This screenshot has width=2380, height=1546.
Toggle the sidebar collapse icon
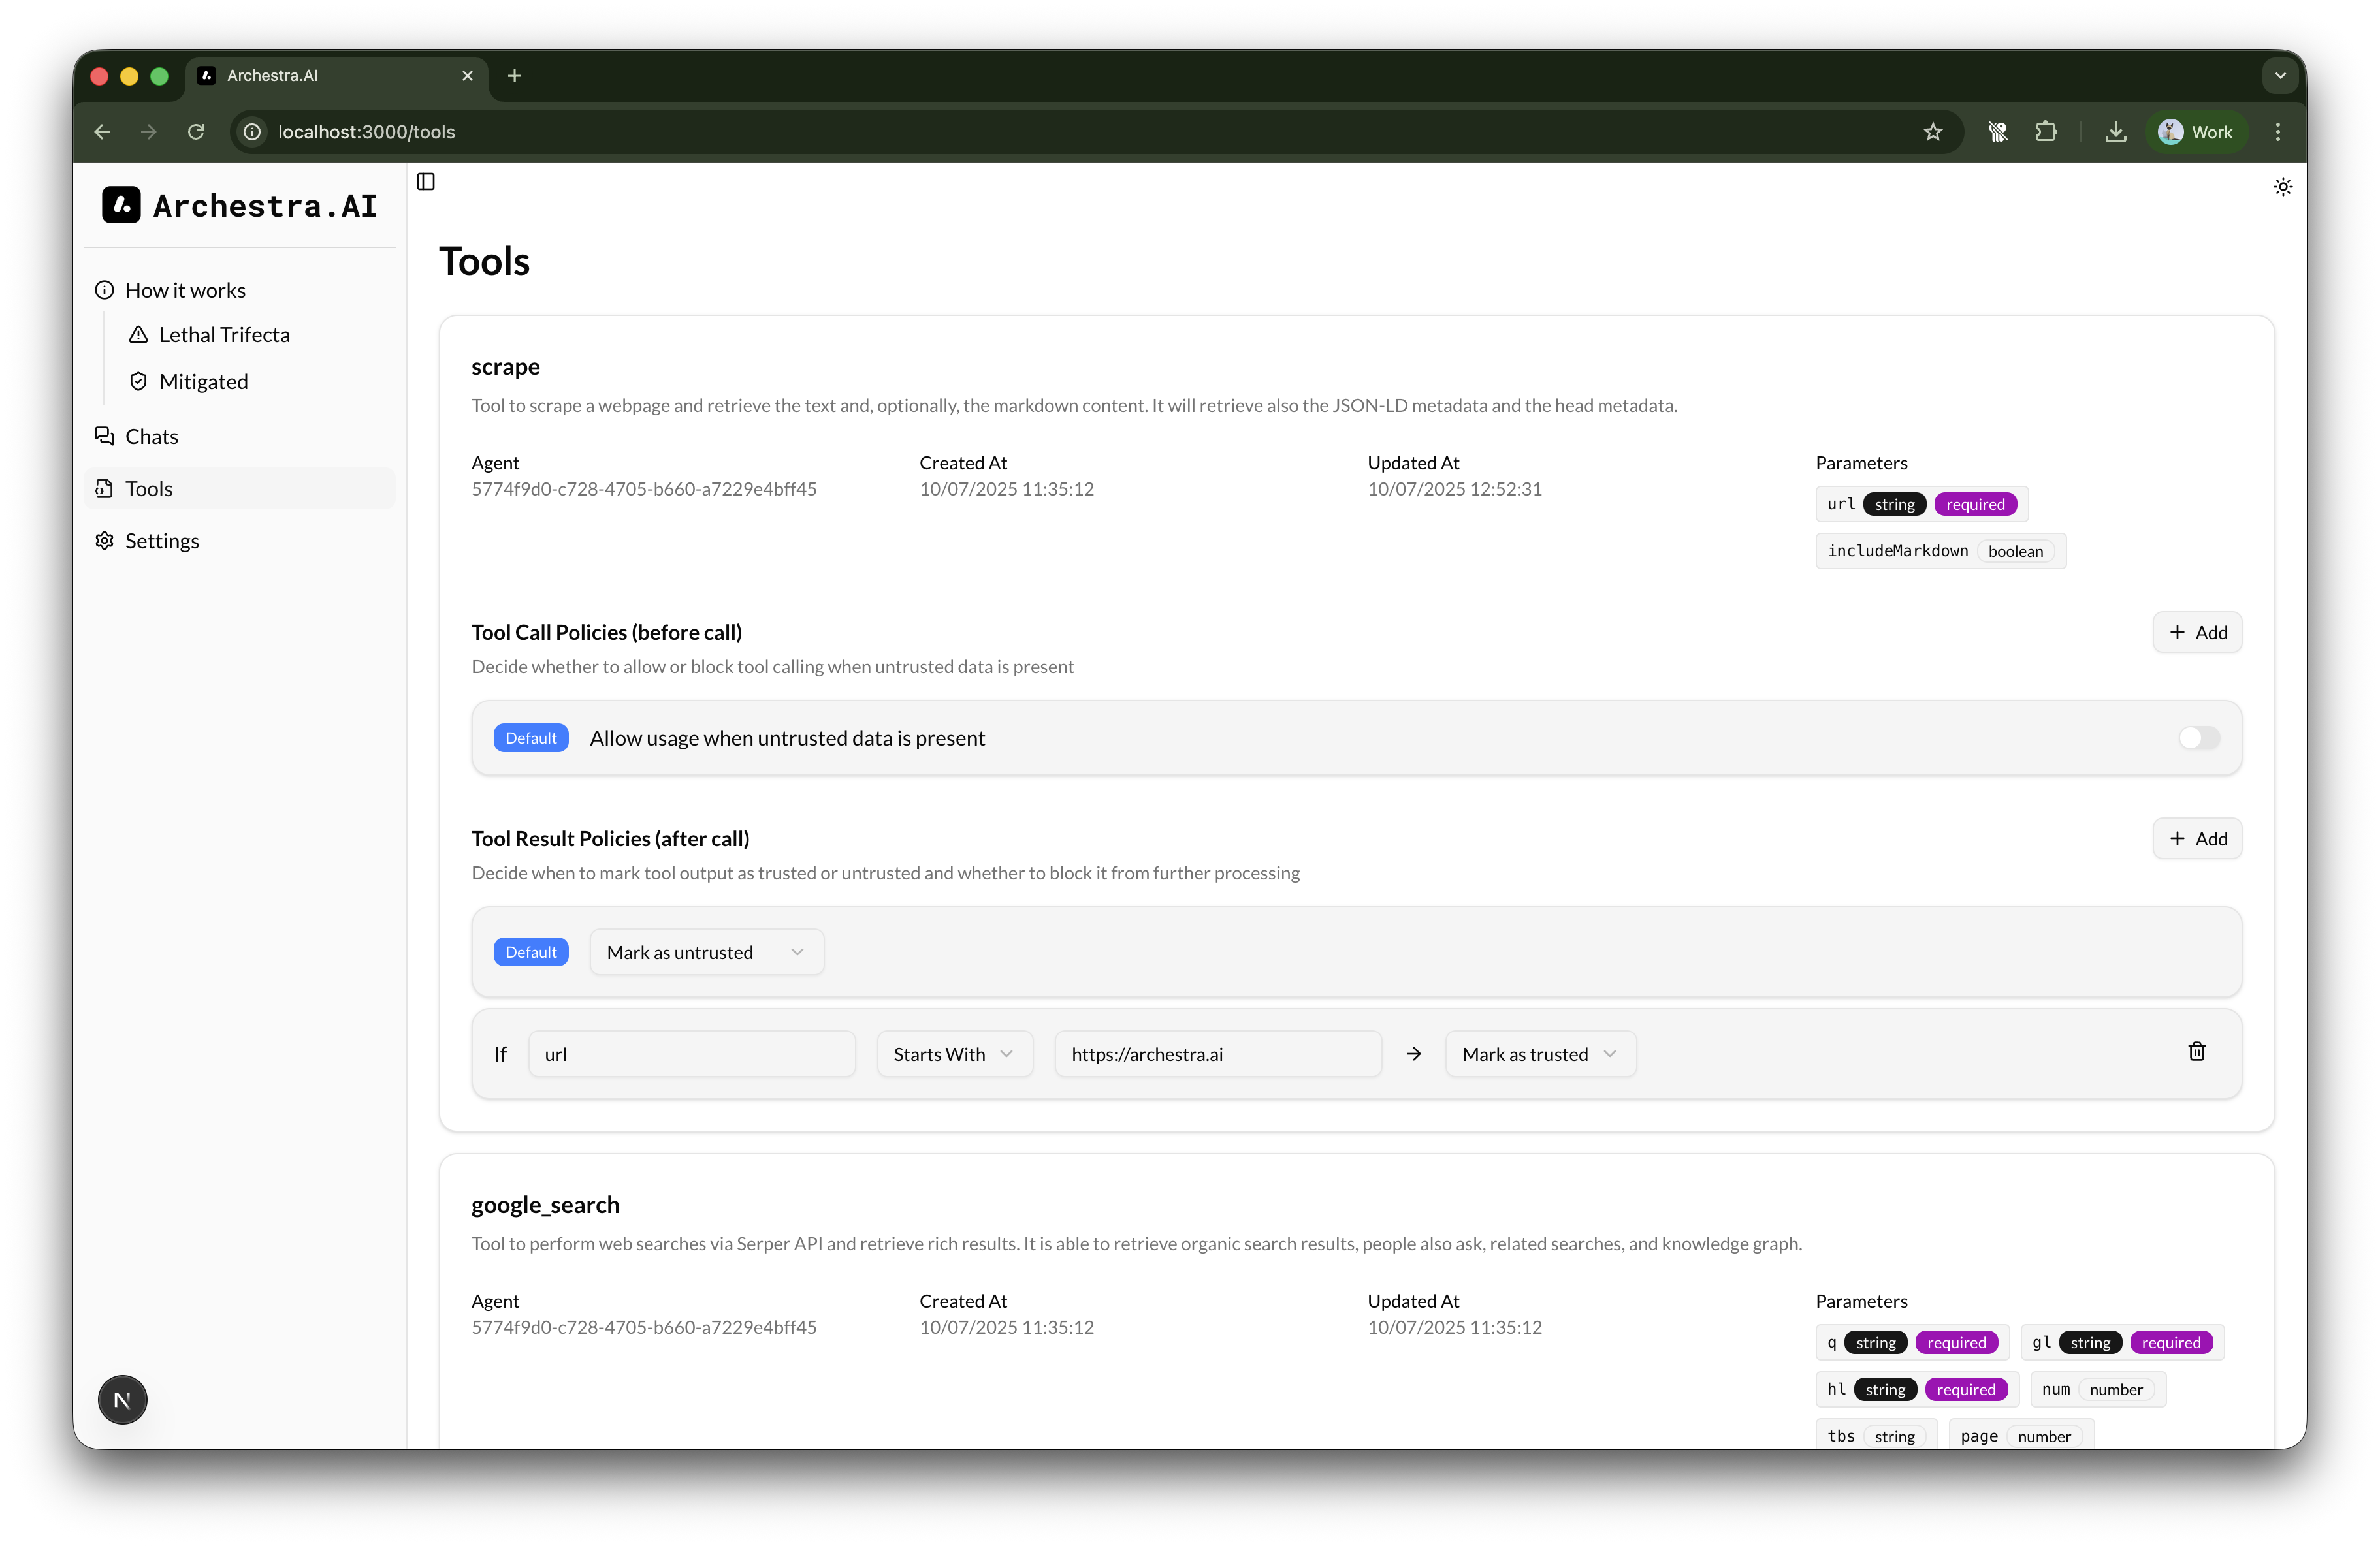coord(426,181)
